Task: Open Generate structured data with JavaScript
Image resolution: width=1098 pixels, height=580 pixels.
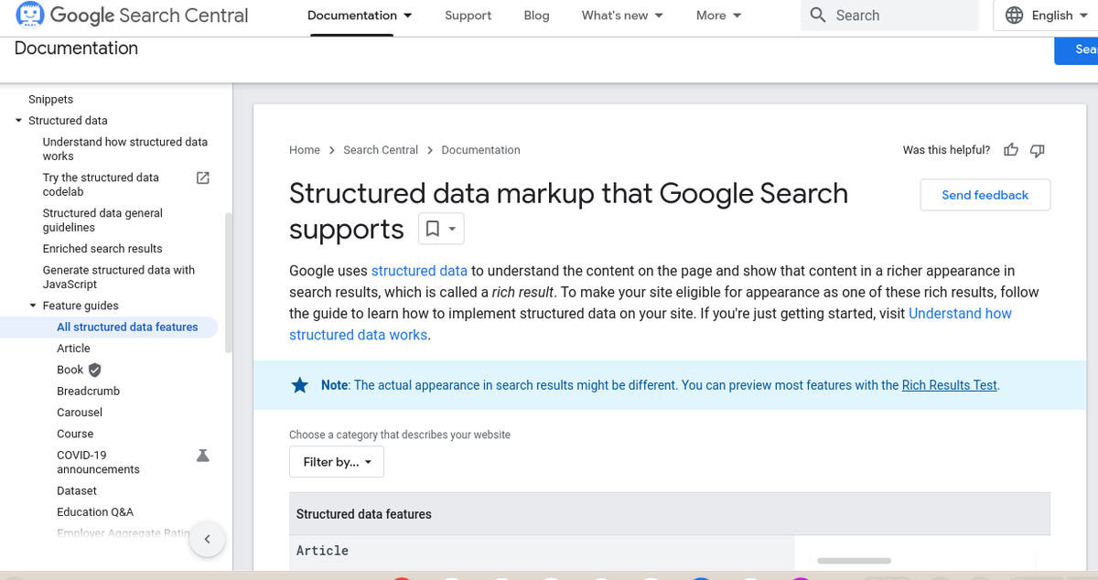Action: 119,277
